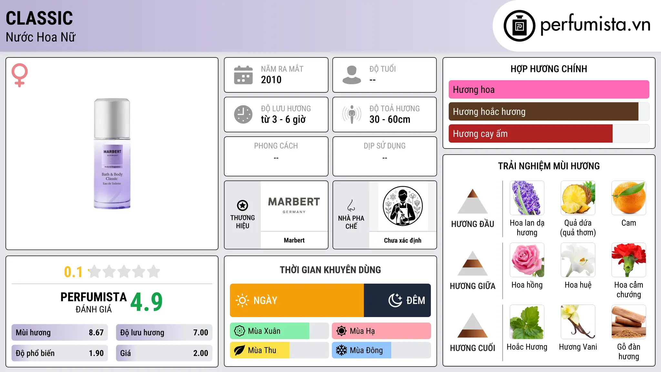This screenshot has width=661, height=372.
Task: Click the Phong cách card
Action: pos(276,156)
